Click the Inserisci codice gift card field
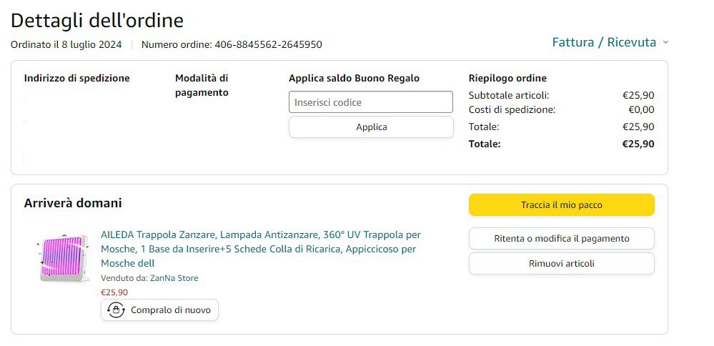The height and width of the screenshot is (346, 714). pyautogui.click(x=370, y=102)
